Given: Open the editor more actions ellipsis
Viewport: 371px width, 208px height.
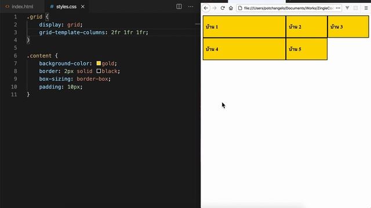Looking at the screenshot, I should pyautogui.click(x=191, y=6).
